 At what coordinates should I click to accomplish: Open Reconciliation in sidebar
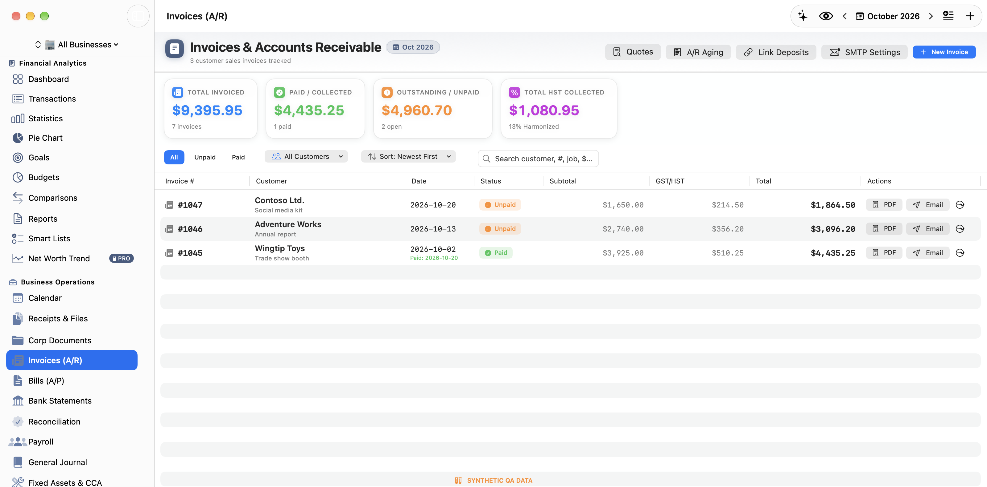[72, 422]
